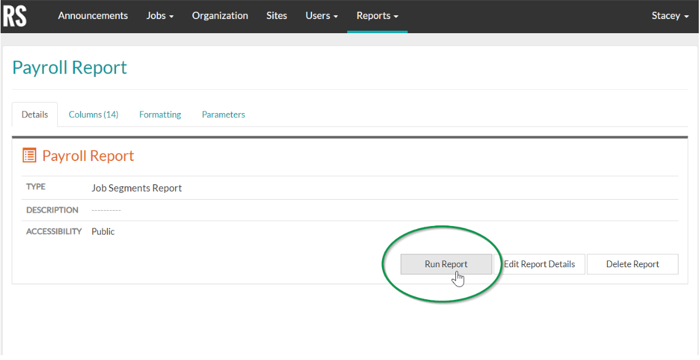Screen dimensions: 700x360
Task: Select the Announcements menu item
Action: [93, 16]
